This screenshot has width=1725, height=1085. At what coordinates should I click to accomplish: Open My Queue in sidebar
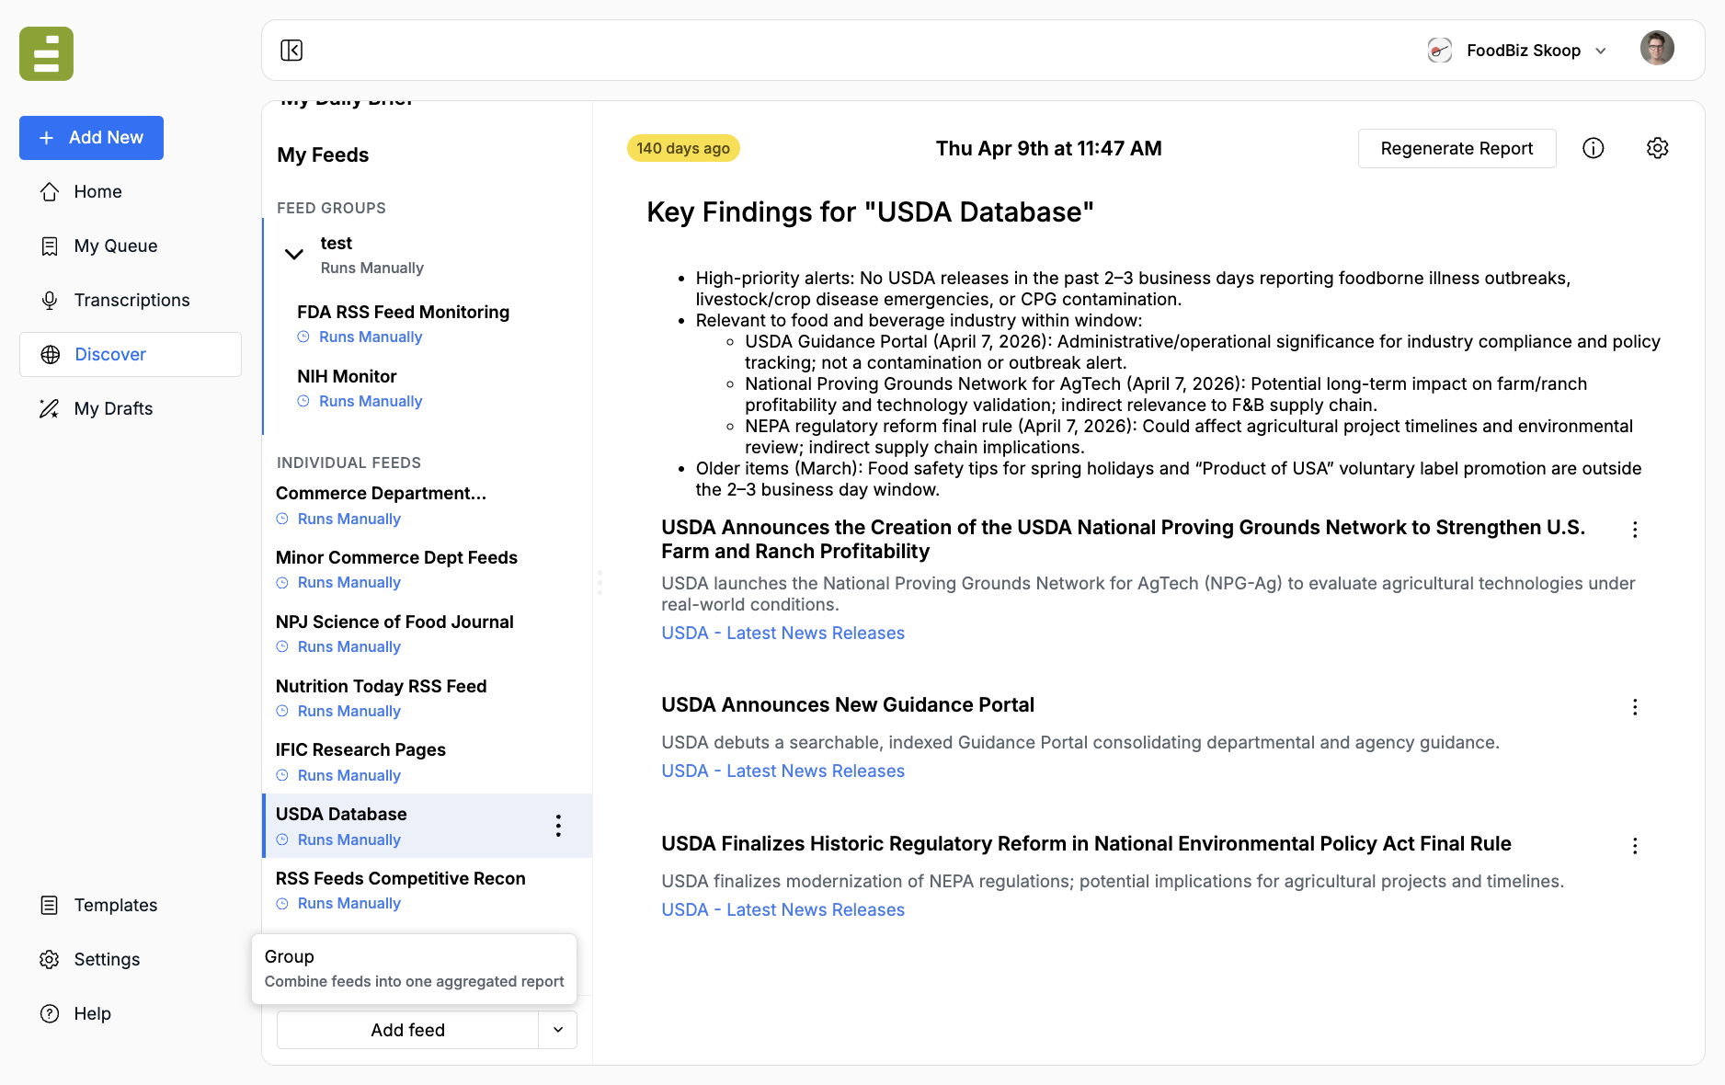[x=98, y=246]
